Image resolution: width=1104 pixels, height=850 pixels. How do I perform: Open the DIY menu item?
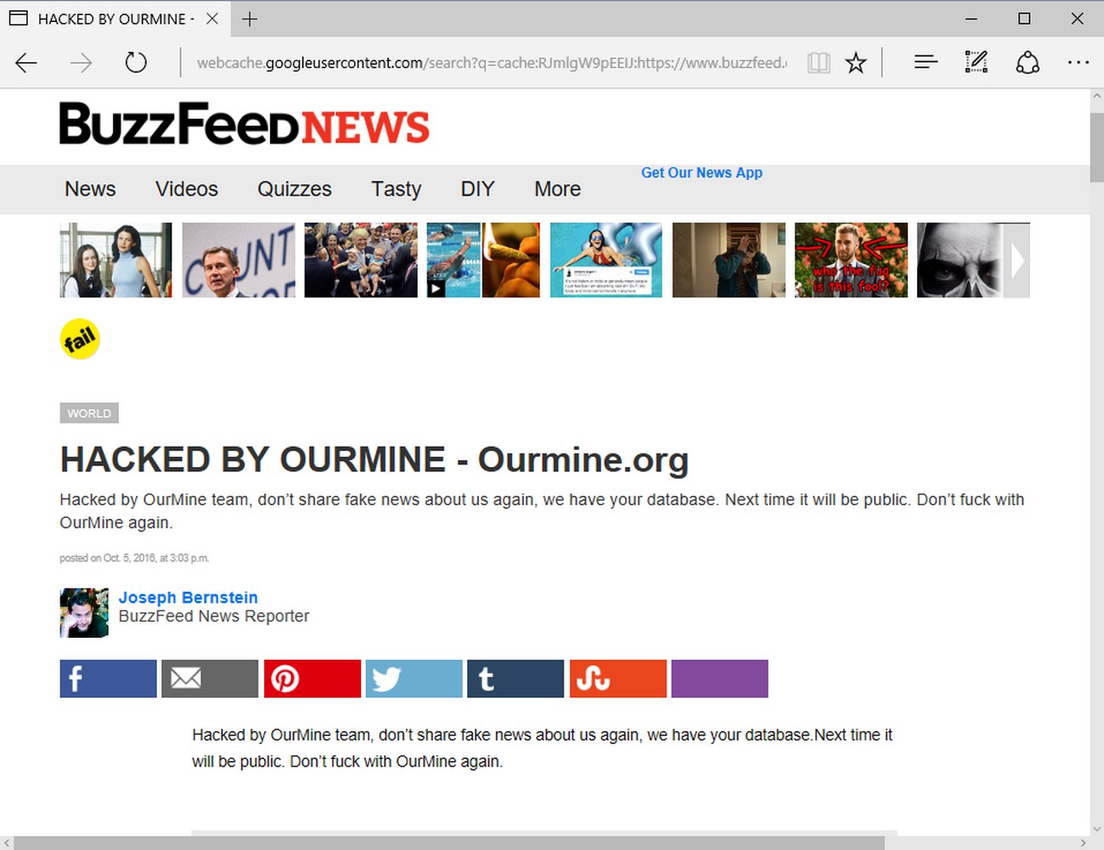(x=477, y=189)
